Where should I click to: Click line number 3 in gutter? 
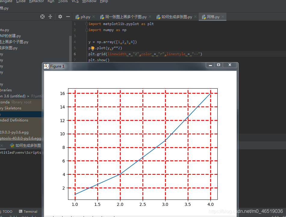click(x=75, y=36)
